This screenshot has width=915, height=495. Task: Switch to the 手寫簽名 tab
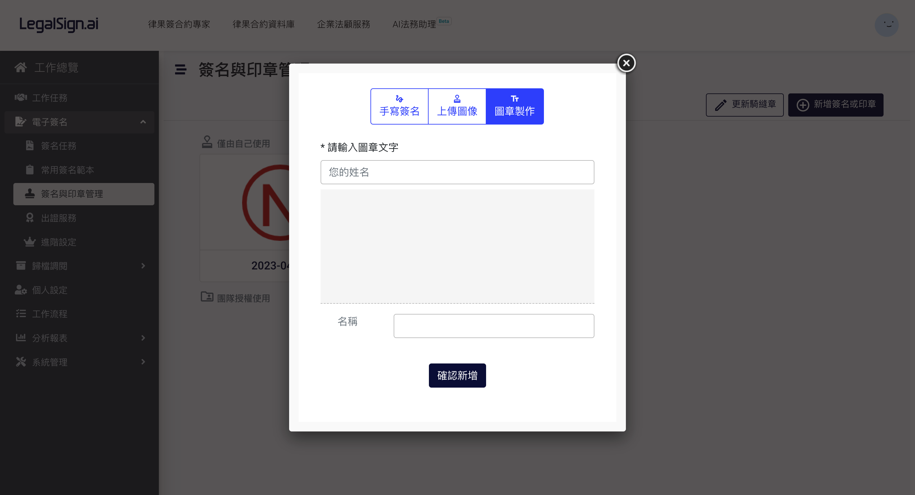pyautogui.click(x=399, y=106)
